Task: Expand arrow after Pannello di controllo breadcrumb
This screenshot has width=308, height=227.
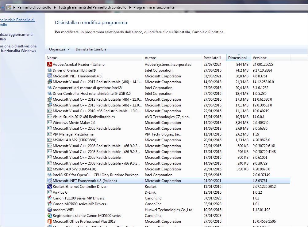Action: coord(55,7)
